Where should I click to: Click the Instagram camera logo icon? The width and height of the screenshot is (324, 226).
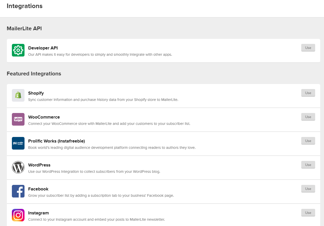pyautogui.click(x=18, y=215)
